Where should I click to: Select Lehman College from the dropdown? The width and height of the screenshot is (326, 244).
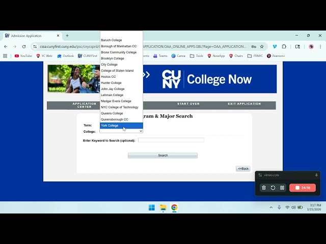coord(121,95)
